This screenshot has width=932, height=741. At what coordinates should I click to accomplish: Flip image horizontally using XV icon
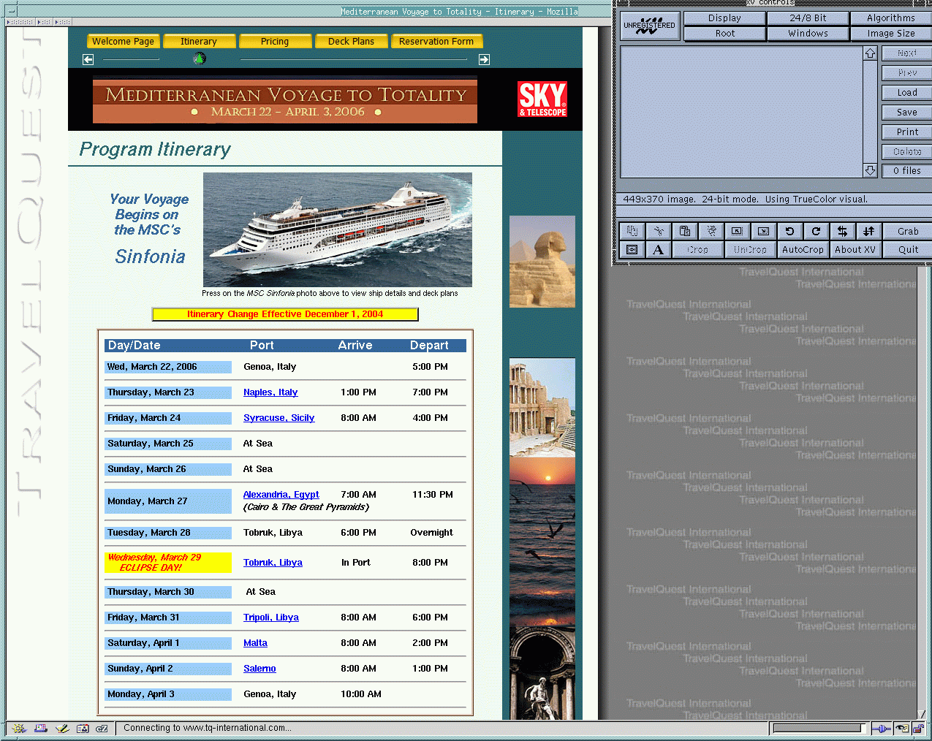pos(842,231)
